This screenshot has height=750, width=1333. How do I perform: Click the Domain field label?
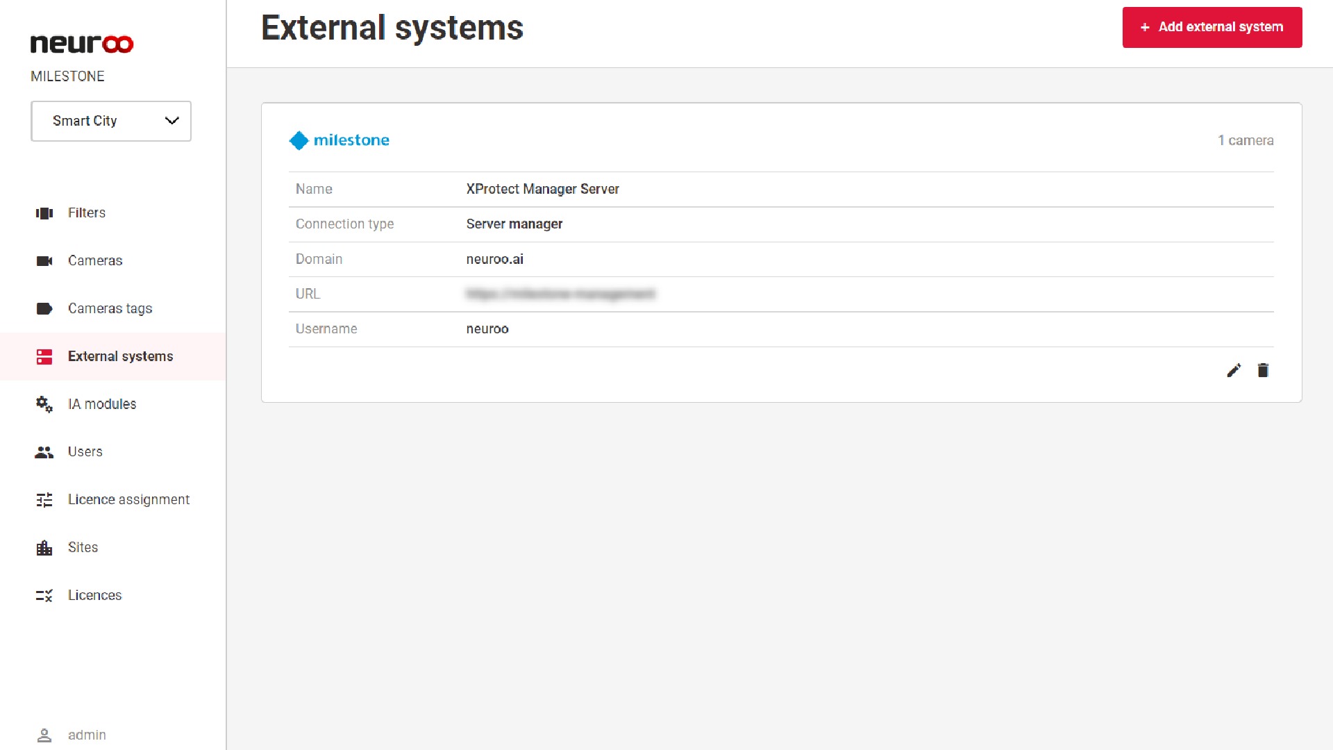point(319,260)
